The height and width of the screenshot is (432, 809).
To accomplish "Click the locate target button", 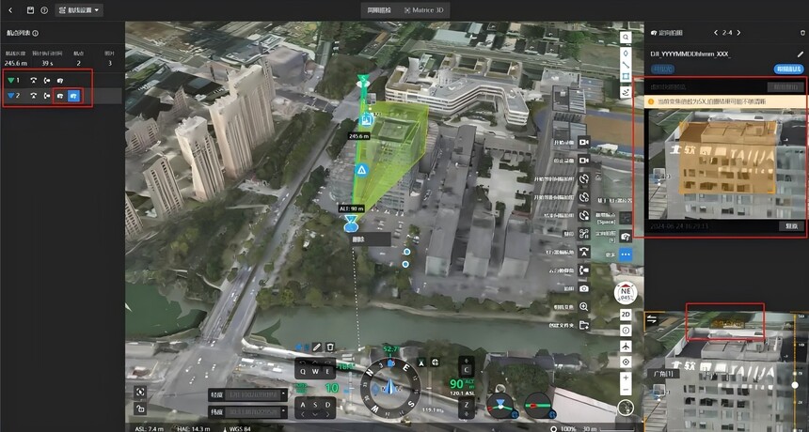I will coord(626,362).
